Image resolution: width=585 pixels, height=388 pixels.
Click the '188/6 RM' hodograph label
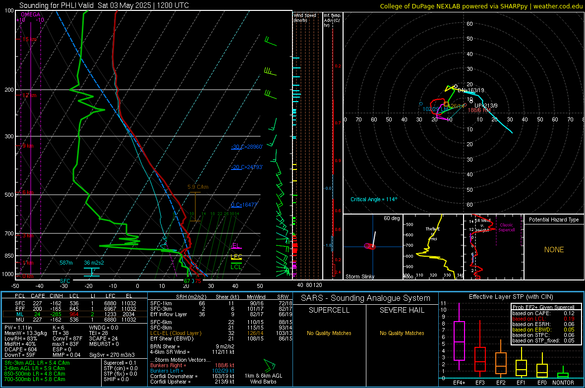(479, 110)
